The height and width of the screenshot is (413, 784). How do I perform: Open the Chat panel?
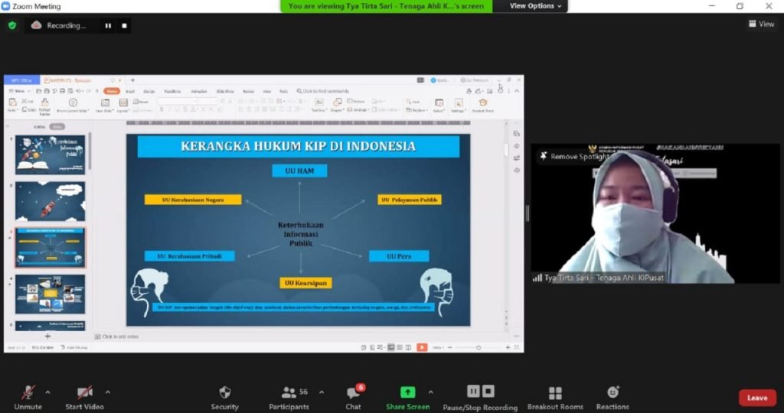353,392
